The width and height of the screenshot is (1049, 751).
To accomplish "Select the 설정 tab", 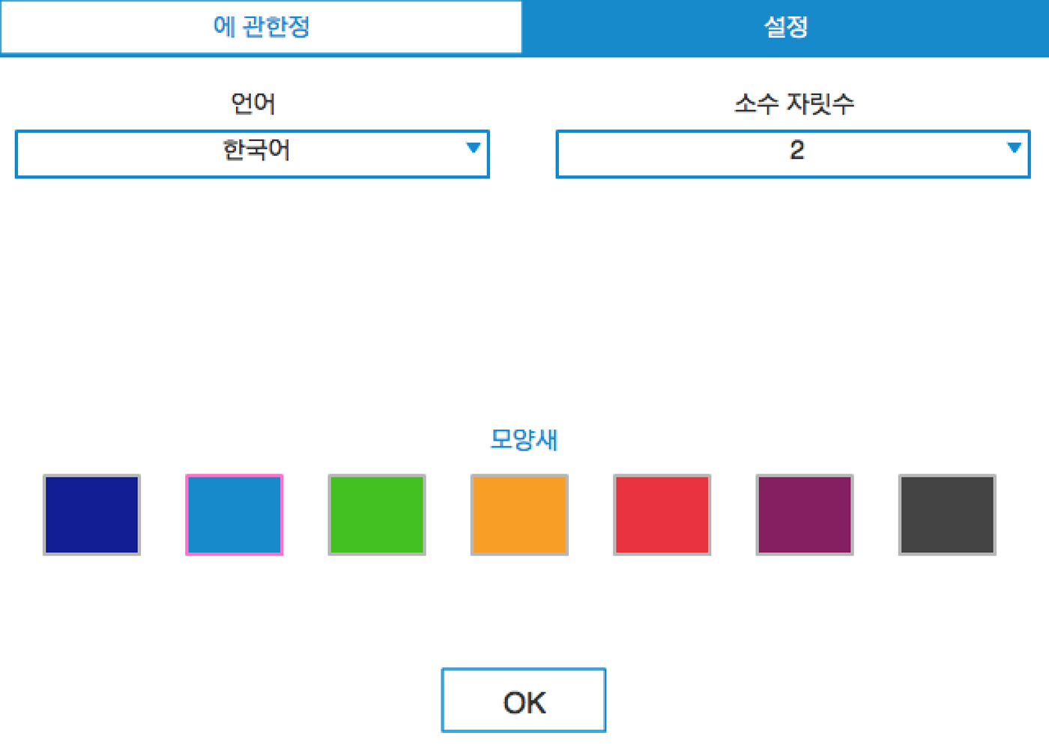I will click(787, 27).
